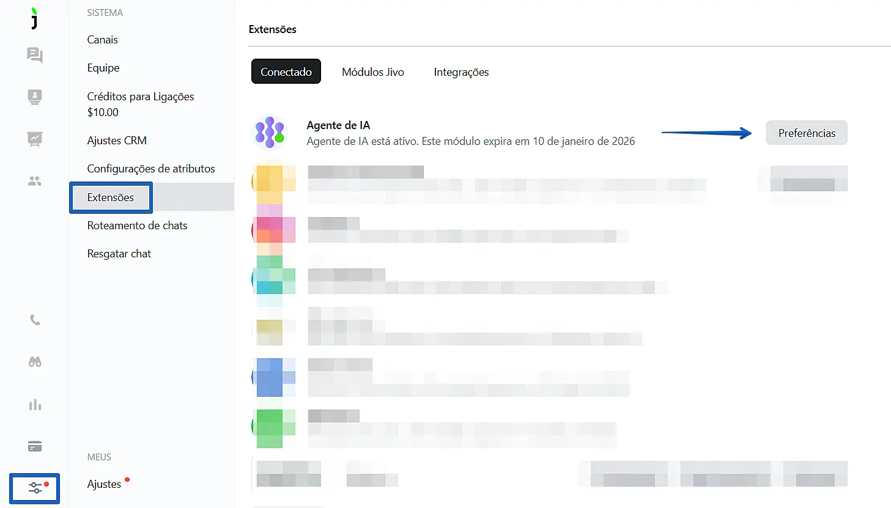This screenshot has width=891, height=508.
Task: Select Ajustes CRM in the menu
Action: pyautogui.click(x=117, y=141)
